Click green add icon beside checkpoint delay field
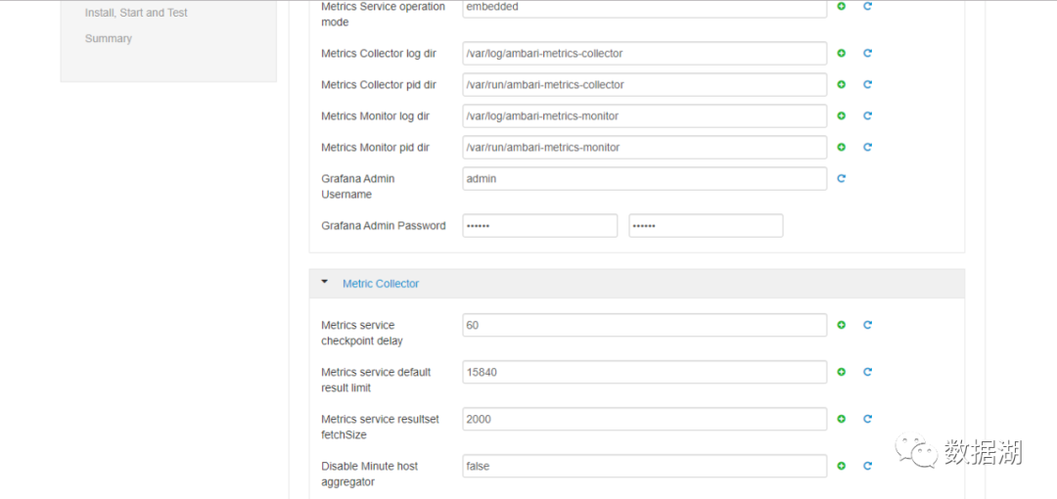The height and width of the screenshot is (499, 1057). click(841, 325)
